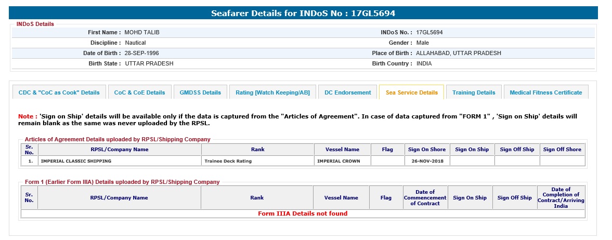The image size is (612, 240).
Task: Click the Sign Off Shore column header
Action: tap(562, 150)
